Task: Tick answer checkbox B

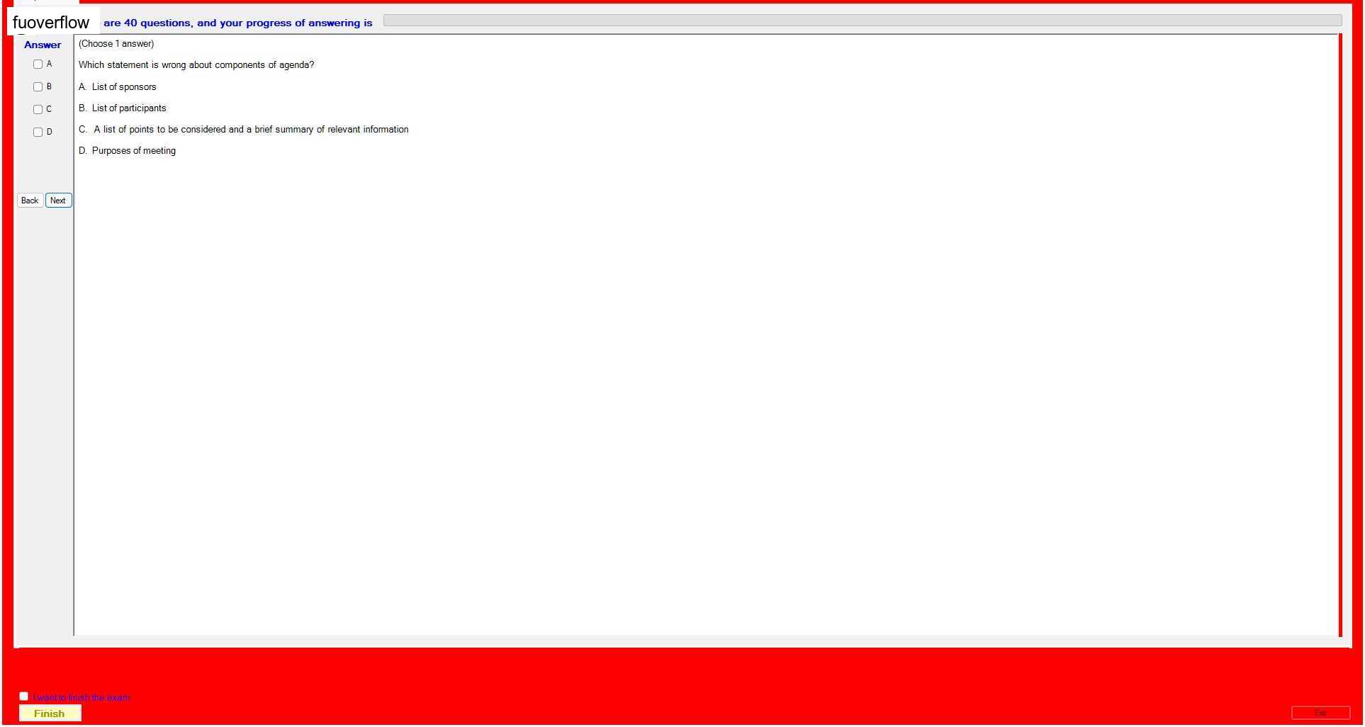Action: coord(38,87)
